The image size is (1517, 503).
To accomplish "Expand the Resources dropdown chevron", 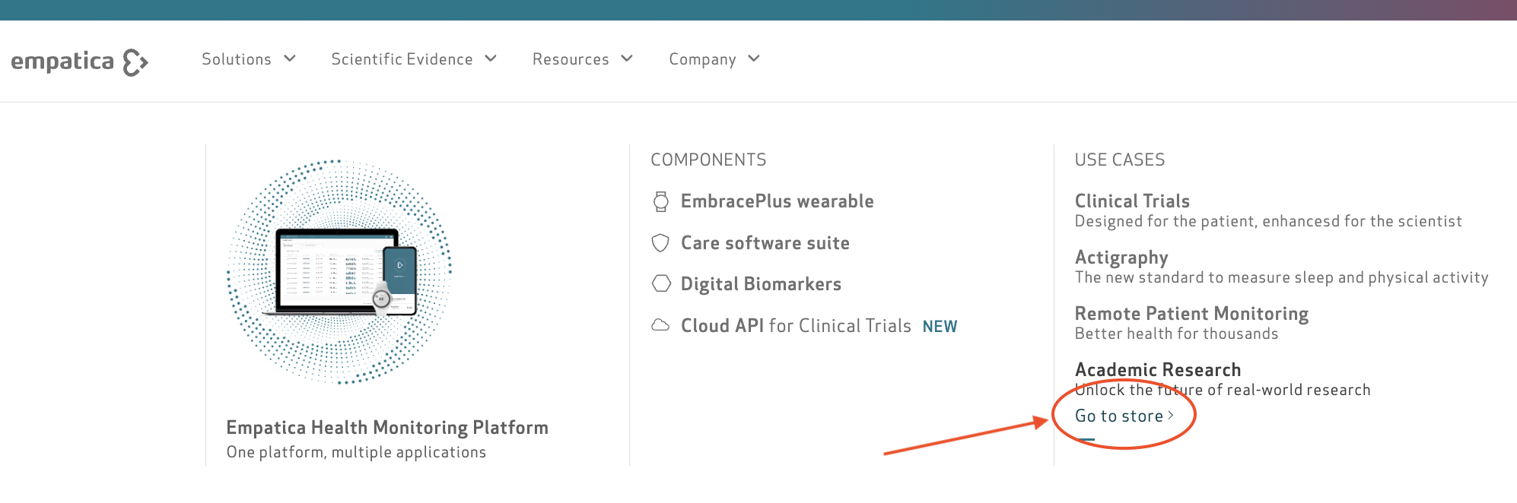I will pos(627,59).
